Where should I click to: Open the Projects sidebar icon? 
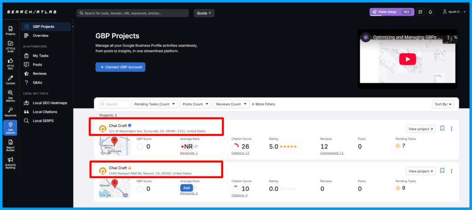10,30
